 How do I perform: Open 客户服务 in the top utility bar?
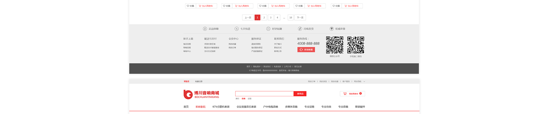click(x=346, y=82)
